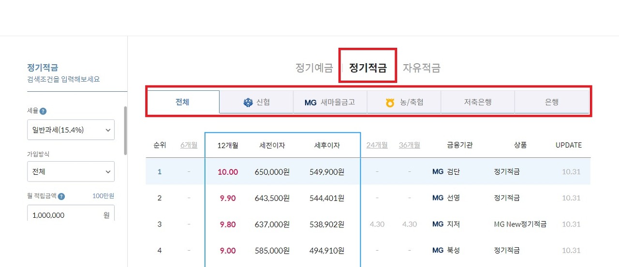619x267 pixels.
Task: Open the 가입방식 전체 dropdown
Action: 71,171
